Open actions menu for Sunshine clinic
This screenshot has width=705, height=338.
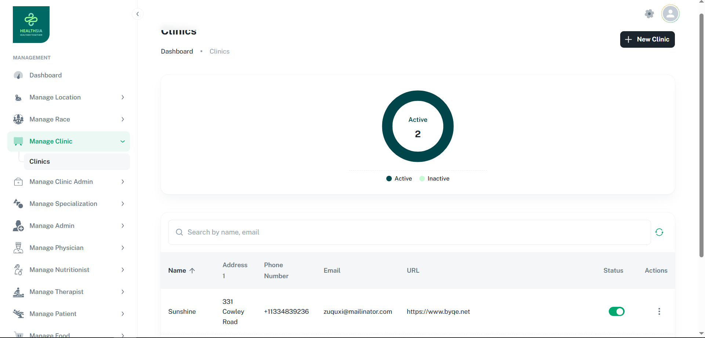pos(659,312)
